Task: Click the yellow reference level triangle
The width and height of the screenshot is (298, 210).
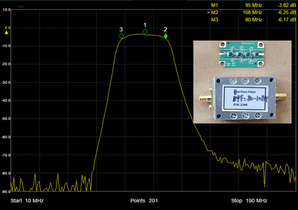Action: (7, 33)
